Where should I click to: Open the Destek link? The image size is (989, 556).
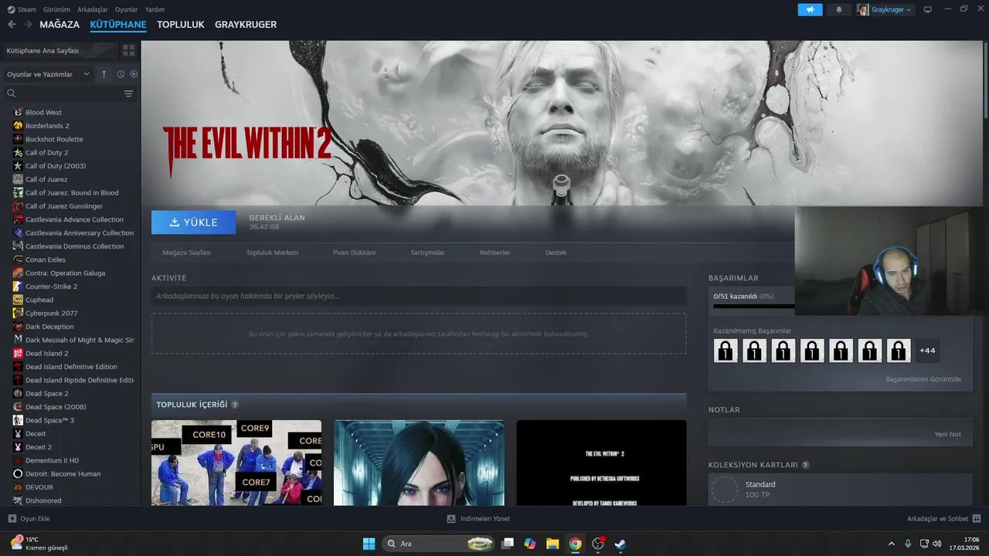pos(556,253)
